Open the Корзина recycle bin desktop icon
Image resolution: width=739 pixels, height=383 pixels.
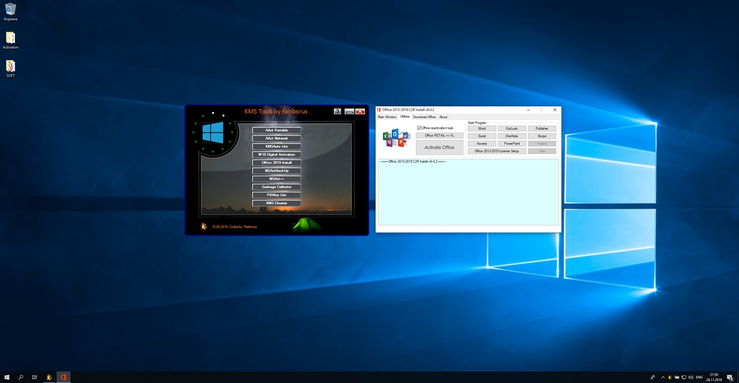coord(11,12)
